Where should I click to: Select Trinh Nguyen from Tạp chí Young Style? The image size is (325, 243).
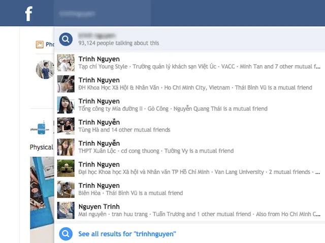coord(189,63)
